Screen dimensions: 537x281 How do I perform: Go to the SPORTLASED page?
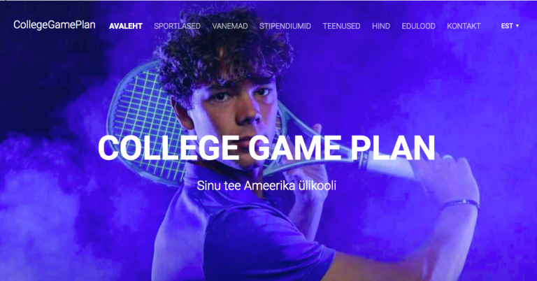point(177,26)
